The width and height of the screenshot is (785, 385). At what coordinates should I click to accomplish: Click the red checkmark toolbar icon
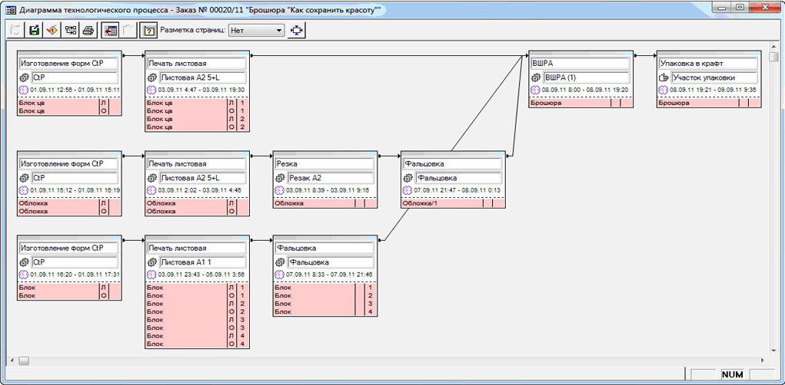click(x=52, y=31)
